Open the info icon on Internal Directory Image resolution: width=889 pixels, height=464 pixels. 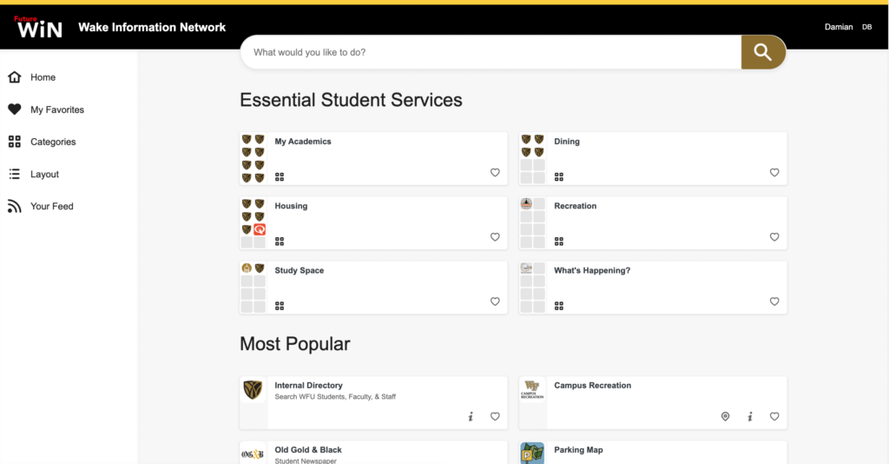[471, 416]
